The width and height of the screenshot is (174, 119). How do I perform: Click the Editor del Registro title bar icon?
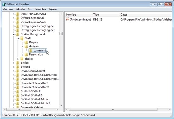click(x=4, y=4)
